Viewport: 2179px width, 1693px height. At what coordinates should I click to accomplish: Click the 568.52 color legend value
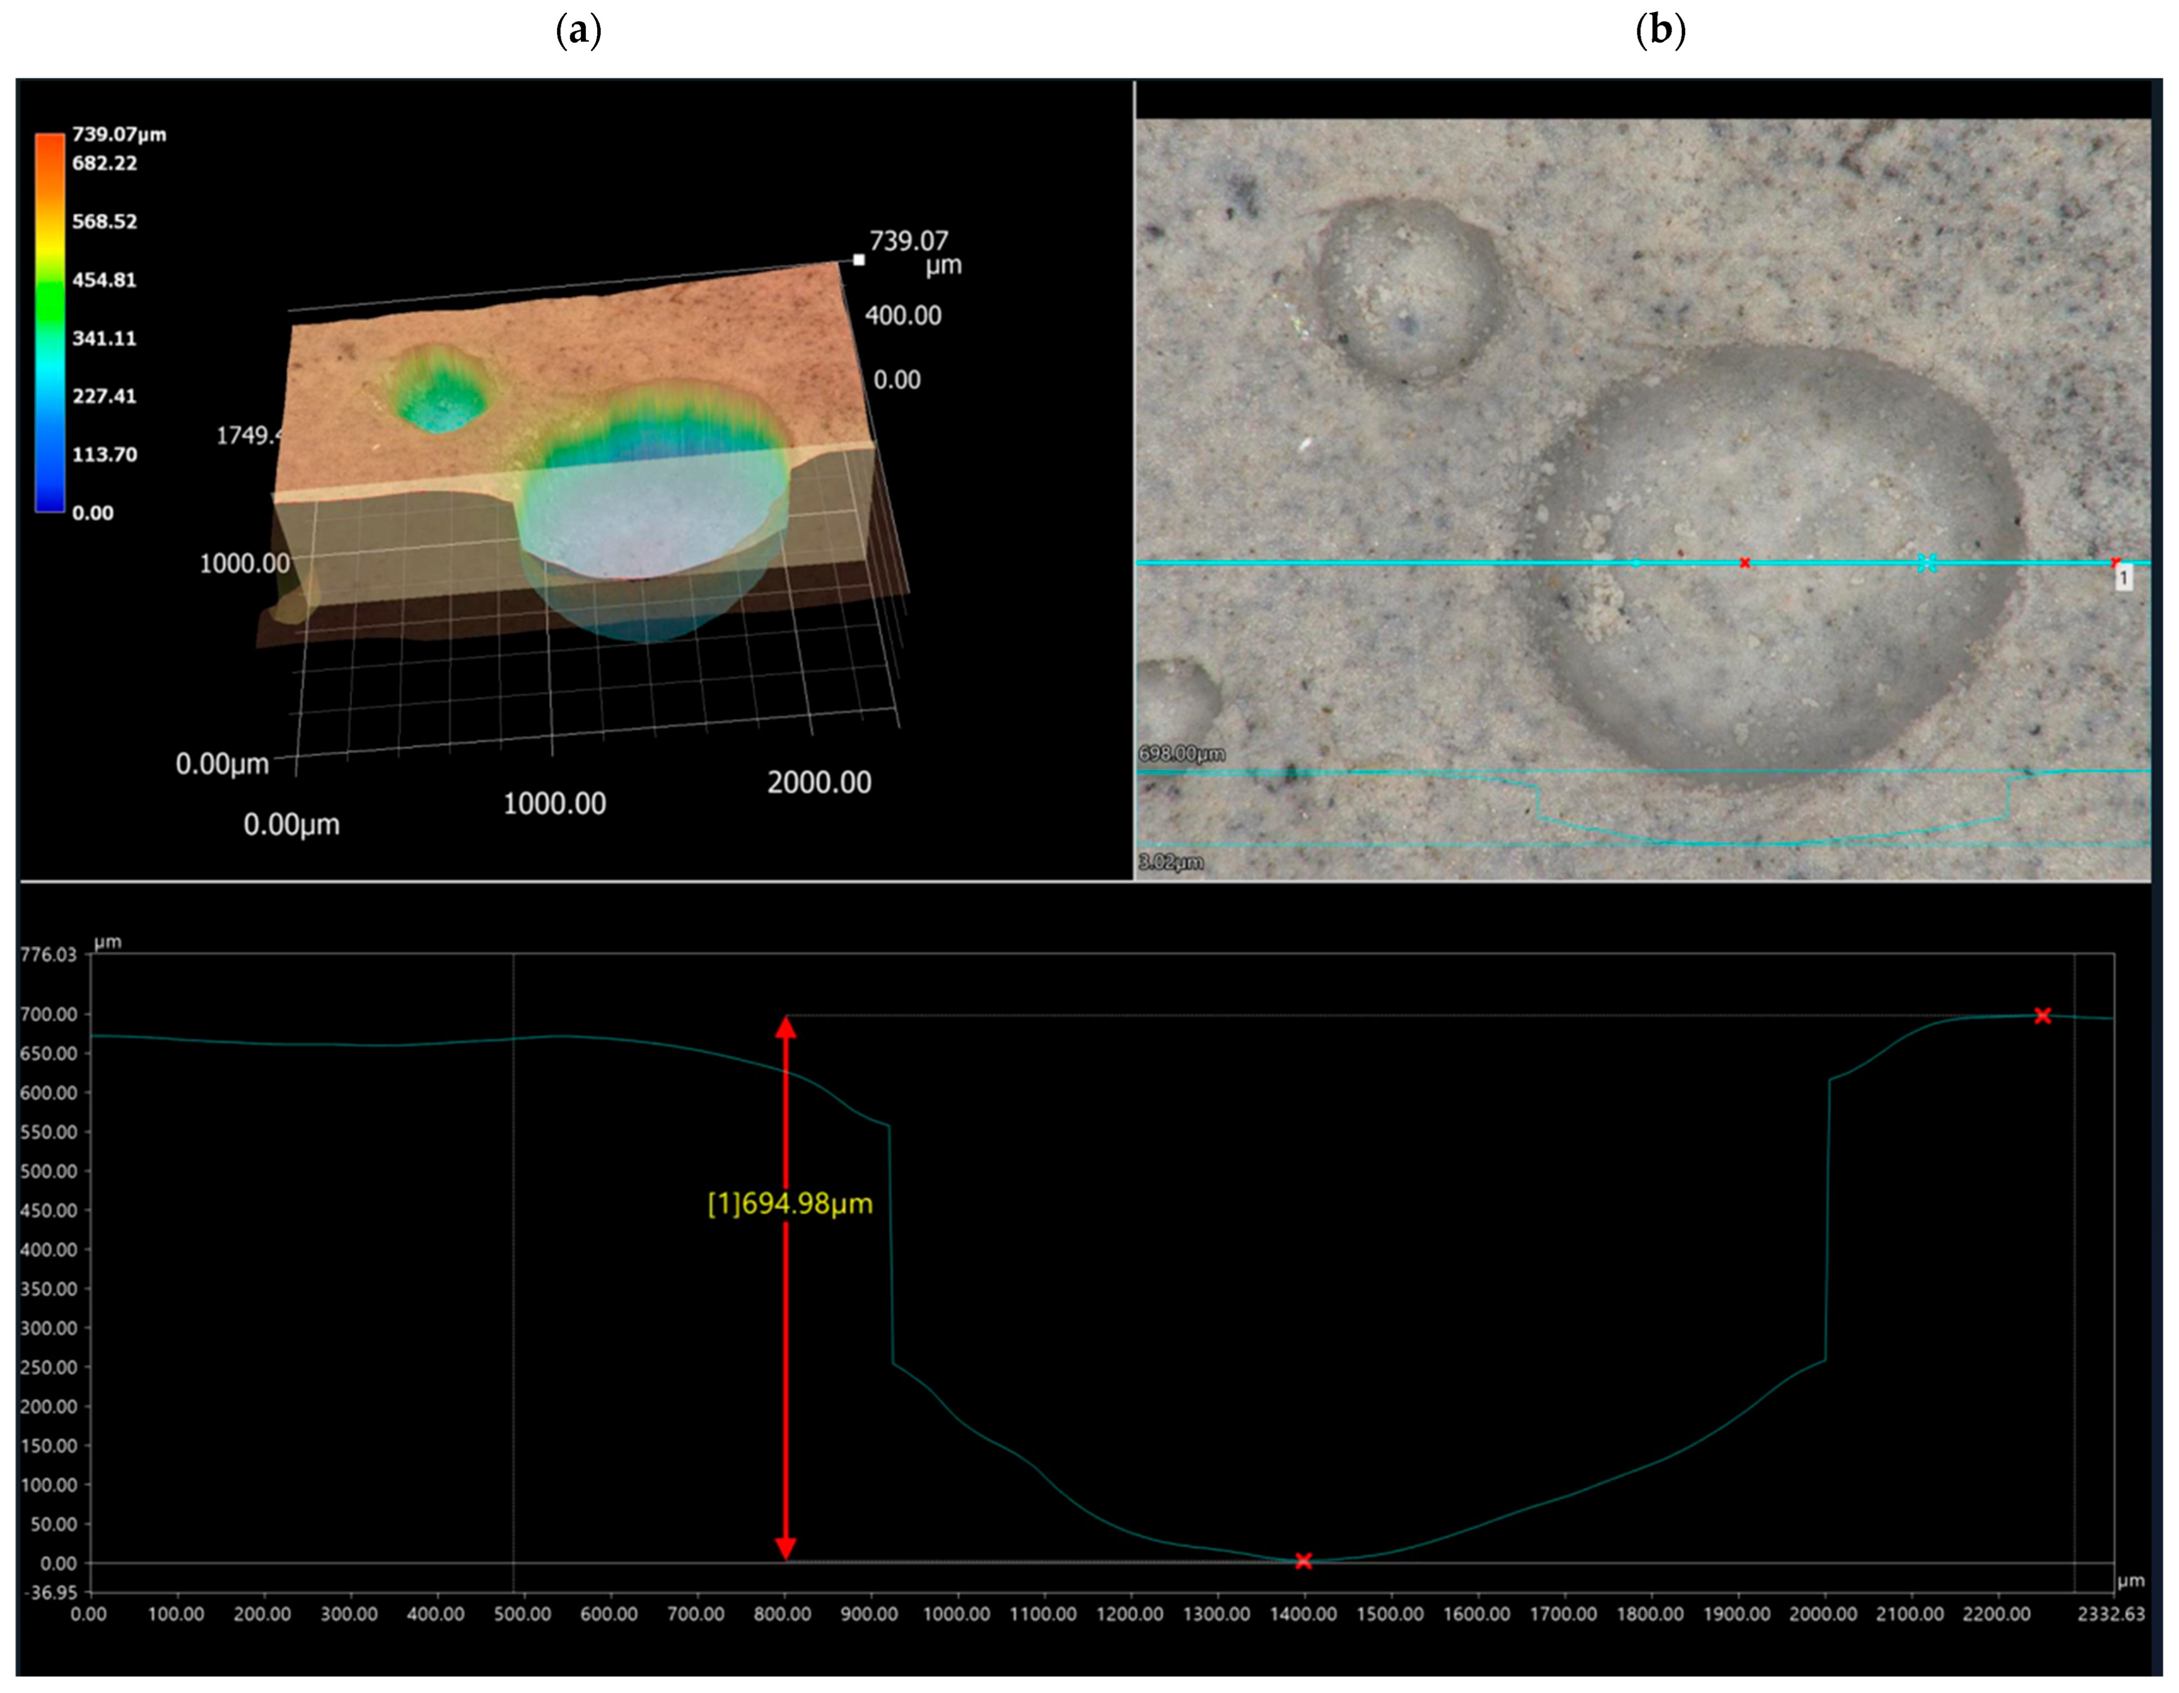click(104, 222)
